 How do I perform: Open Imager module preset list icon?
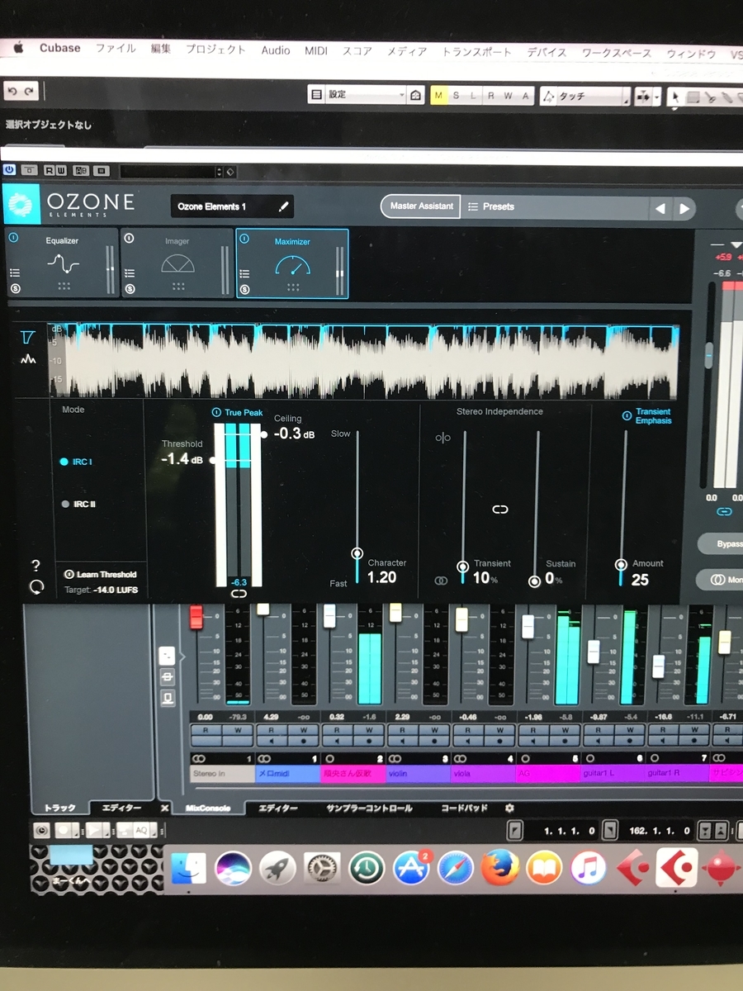[x=130, y=273]
